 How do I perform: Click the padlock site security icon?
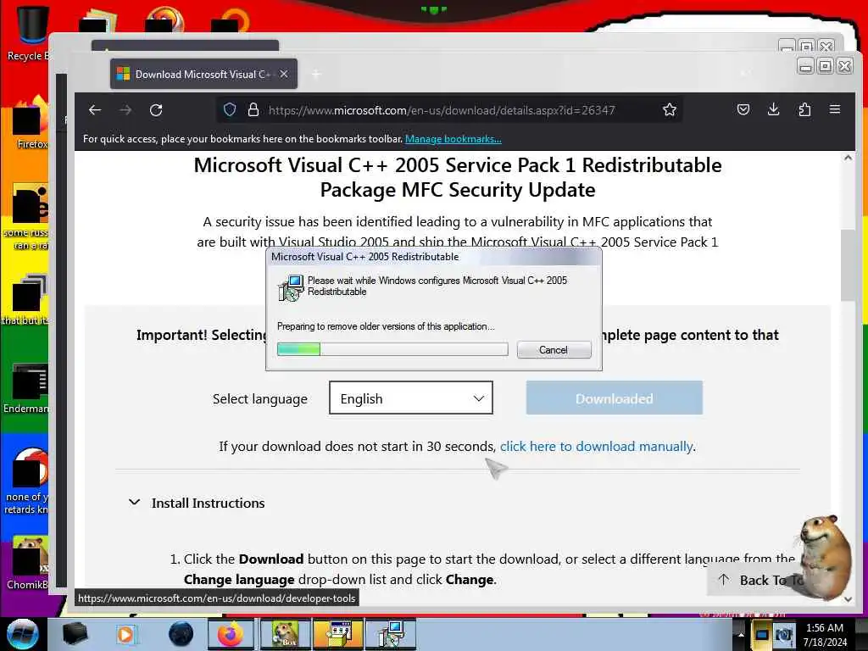click(253, 109)
